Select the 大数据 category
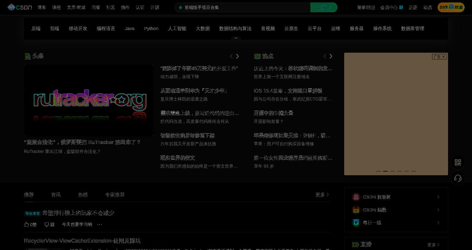 point(203,28)
